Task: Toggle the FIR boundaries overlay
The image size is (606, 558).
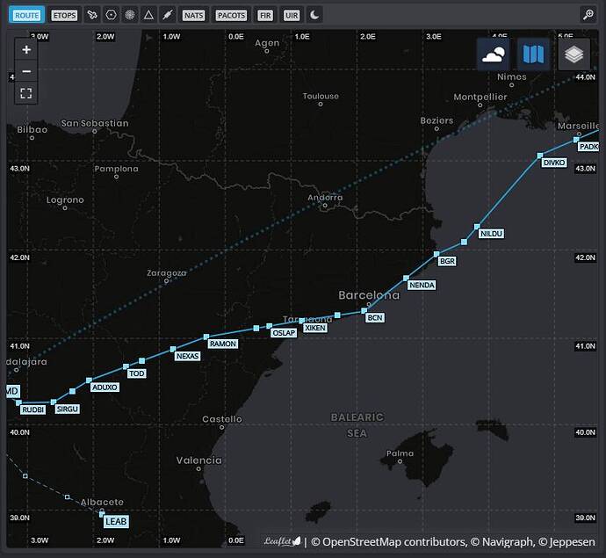Action: click(x=265, y=15)
